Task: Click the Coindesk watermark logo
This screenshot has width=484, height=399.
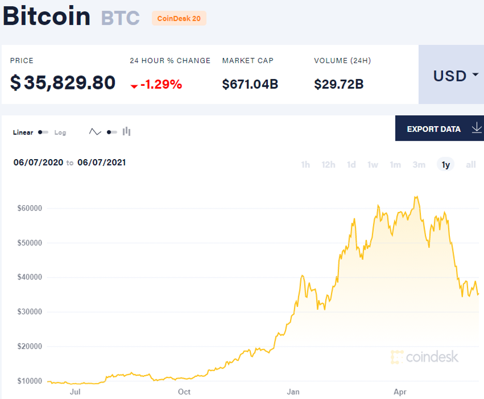Action: coord(425,357)
